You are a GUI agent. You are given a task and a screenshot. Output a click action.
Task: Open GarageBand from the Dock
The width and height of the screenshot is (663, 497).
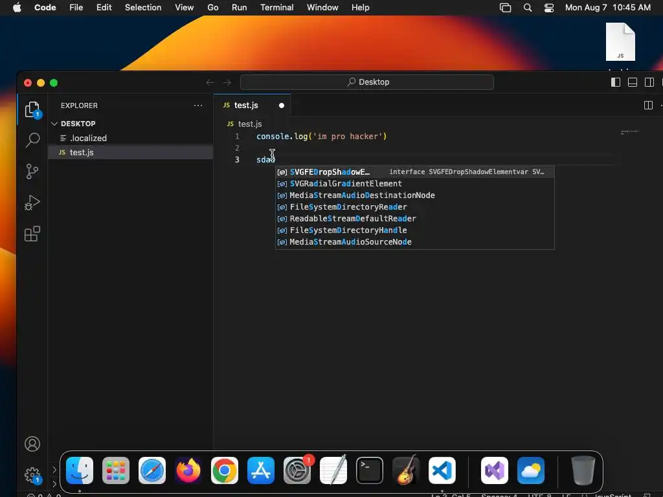(x=406, y=470)
